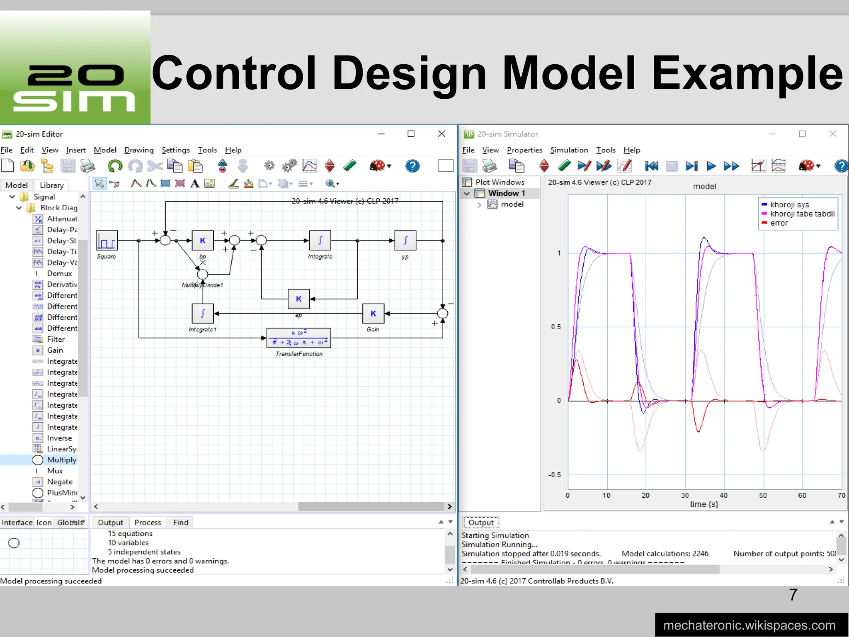Select Multiply item in library list
849x637 pixels.
click(61, 460)
